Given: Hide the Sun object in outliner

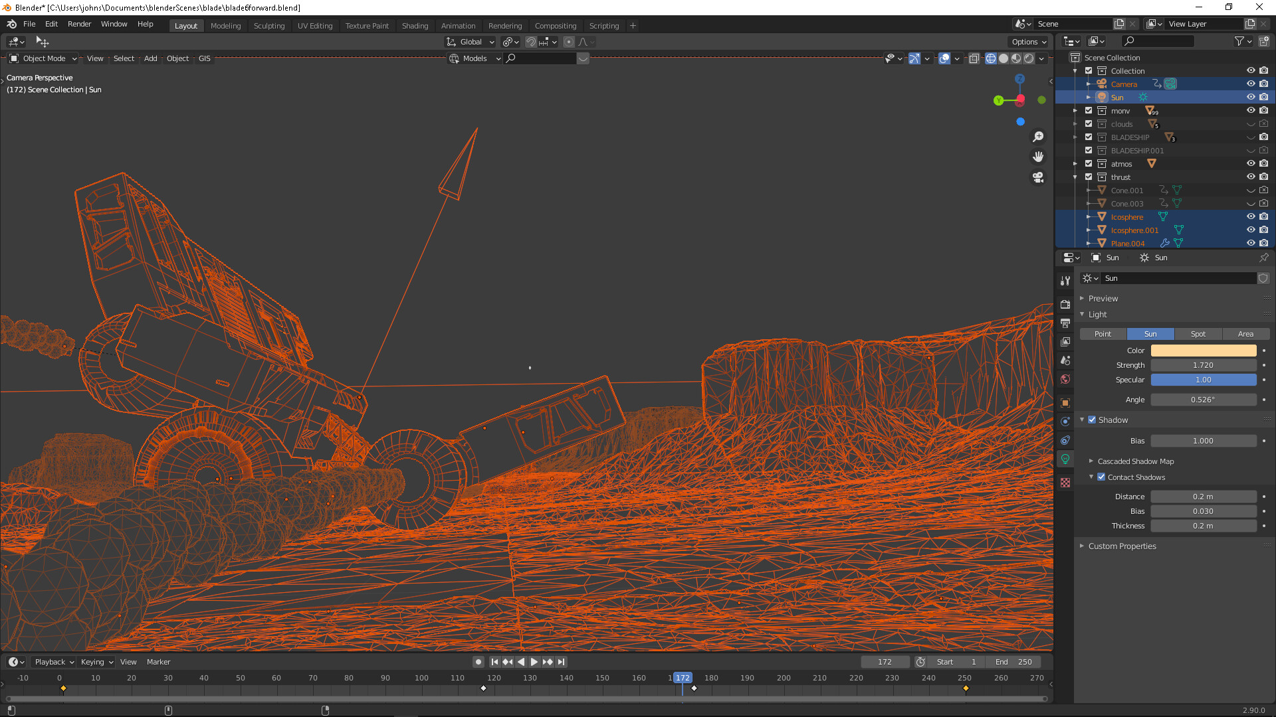Looking at the screenshot, I should point(1250,98).
